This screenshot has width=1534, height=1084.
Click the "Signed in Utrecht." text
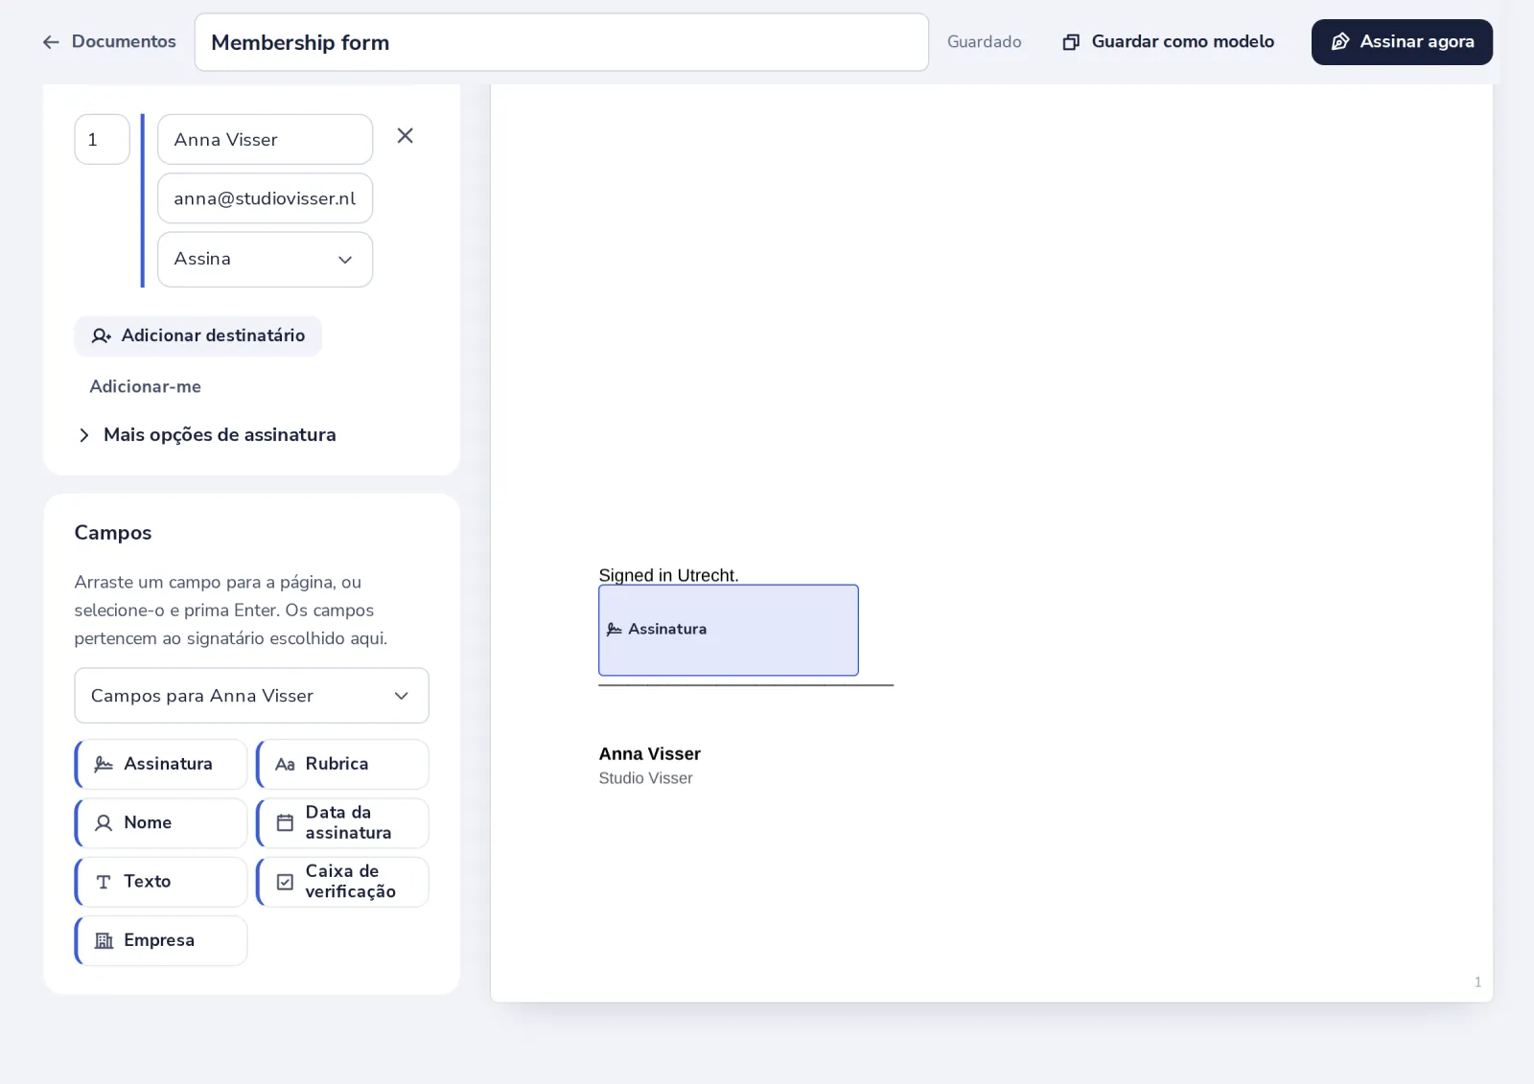(668, 575)
